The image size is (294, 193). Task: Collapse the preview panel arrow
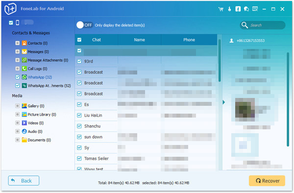click(x=224, y=102)
